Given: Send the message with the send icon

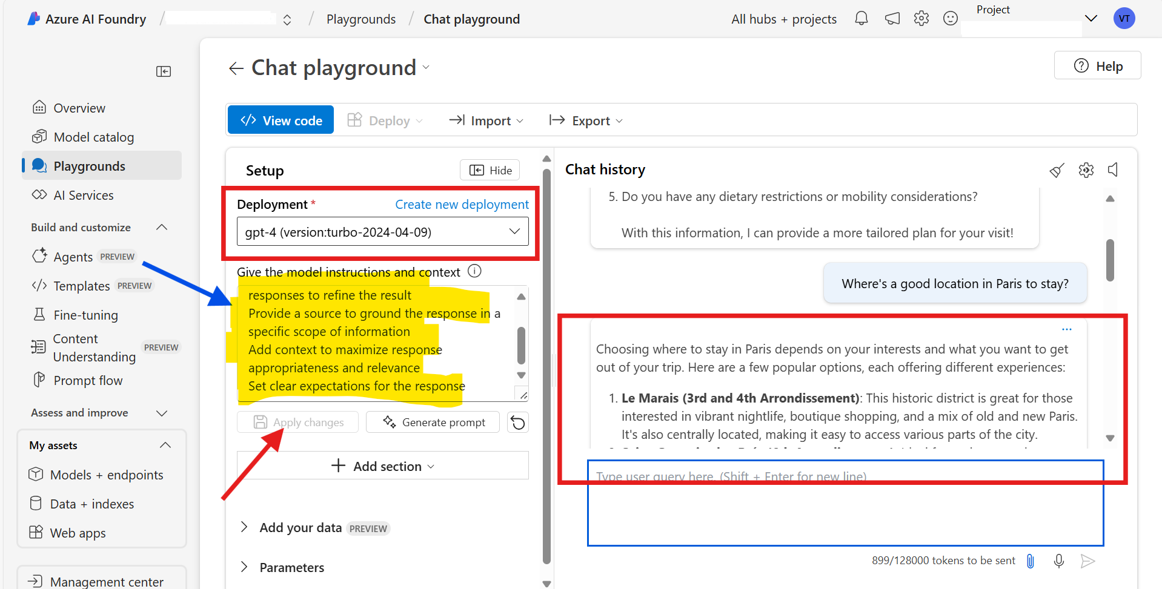Looking at the screenshot, I should 1087,561.
